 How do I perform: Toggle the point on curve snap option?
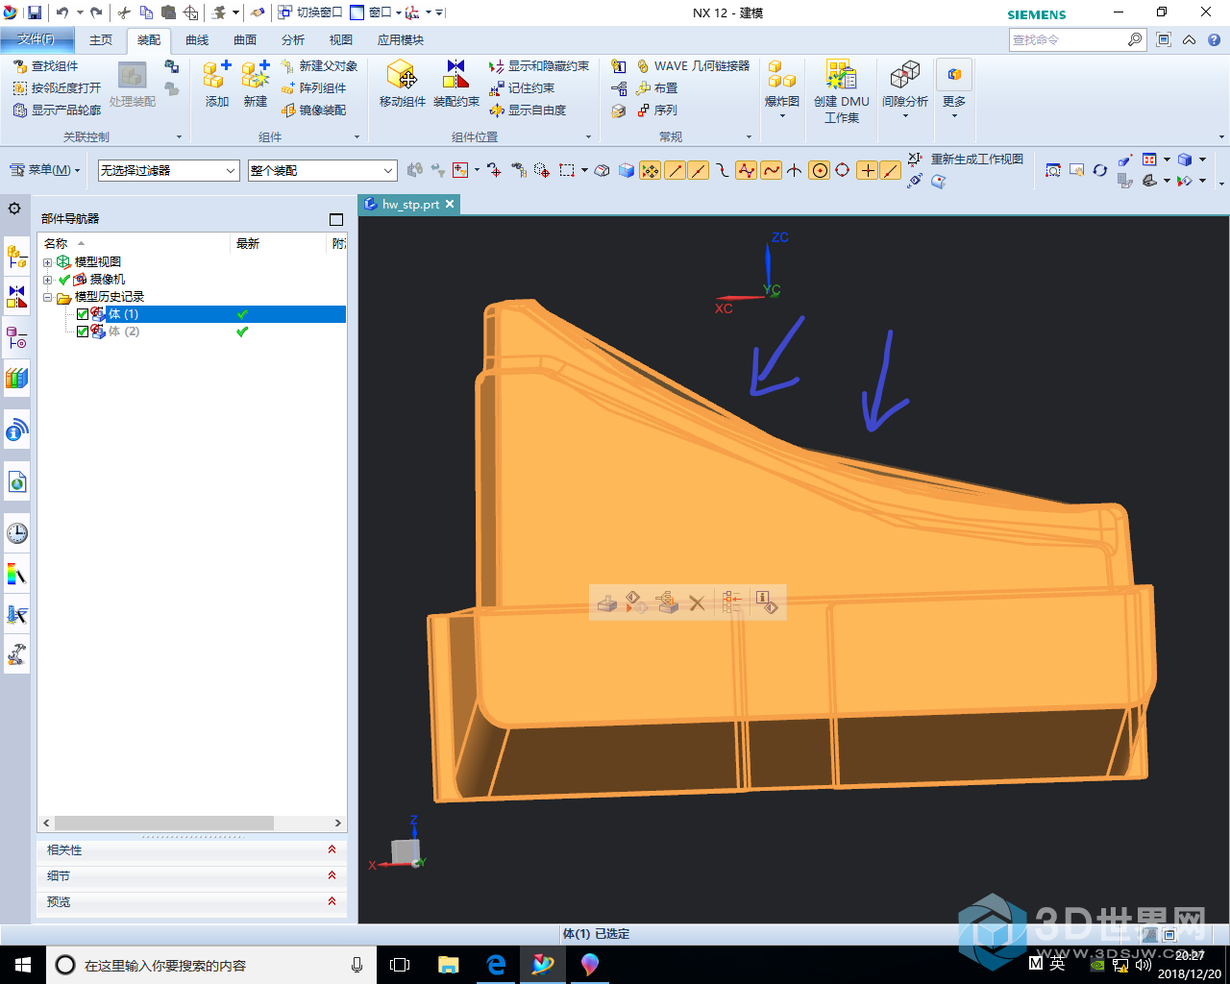[x=891, y=170]
